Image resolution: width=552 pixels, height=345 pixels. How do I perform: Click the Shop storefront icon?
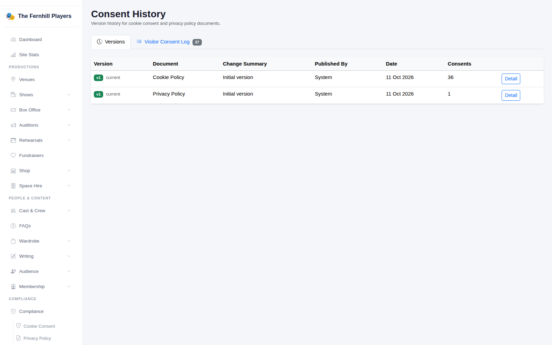pos(13,171)
